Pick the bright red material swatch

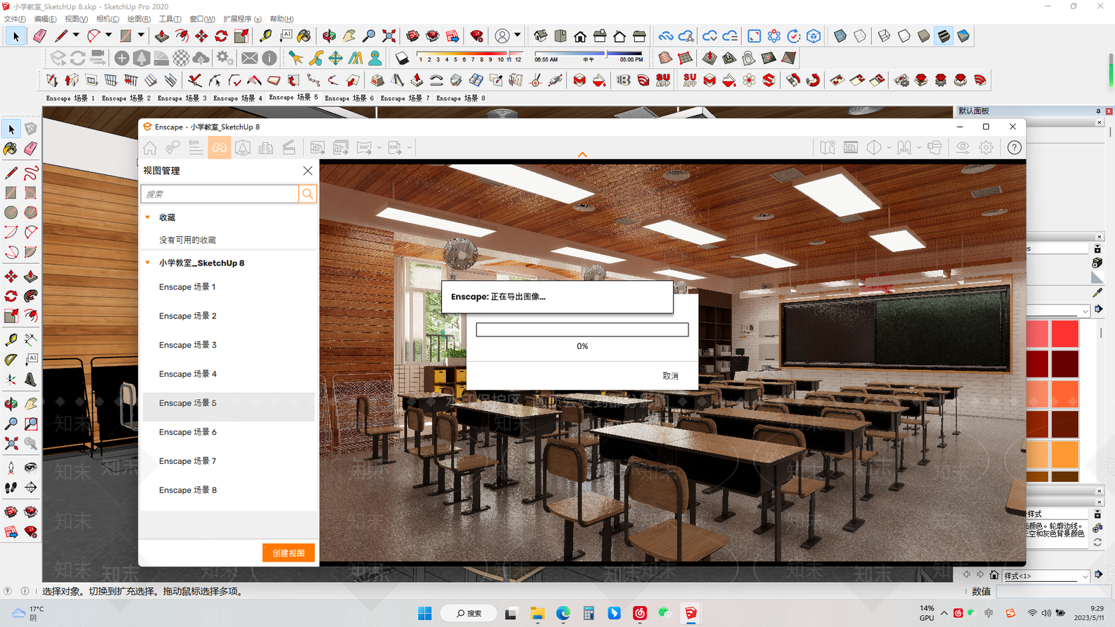click(x=1065, y=334)
